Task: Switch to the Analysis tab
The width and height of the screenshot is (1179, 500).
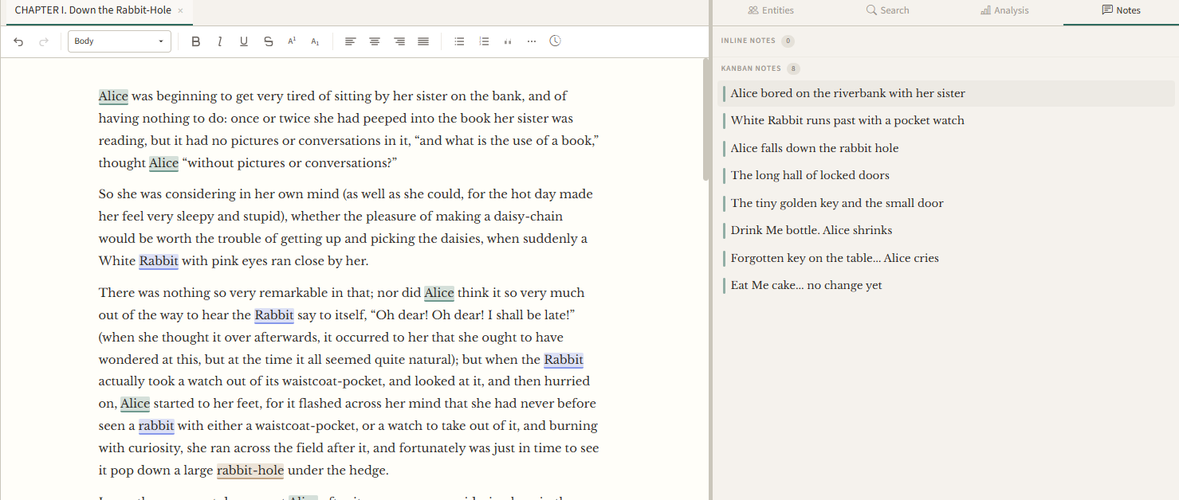Action: [x=1004, y=10]
